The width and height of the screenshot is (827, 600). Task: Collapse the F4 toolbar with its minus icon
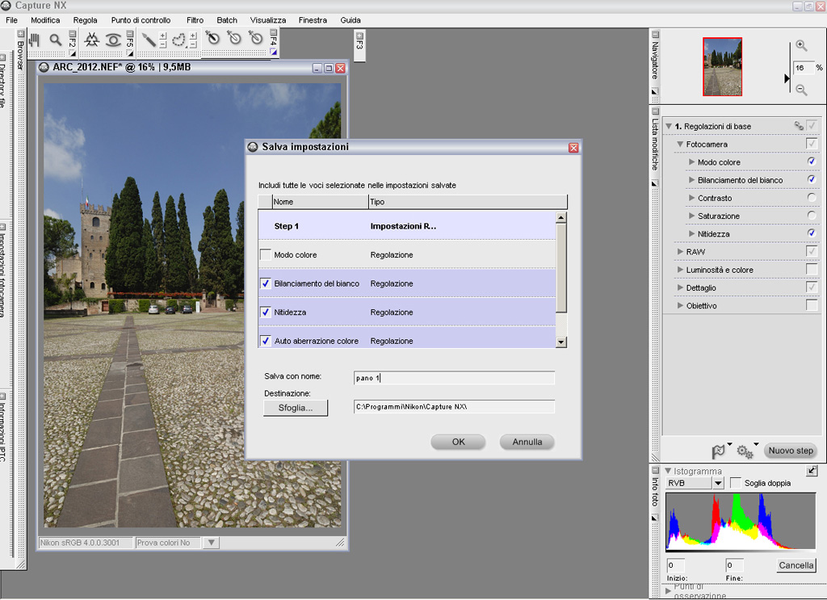273,32
